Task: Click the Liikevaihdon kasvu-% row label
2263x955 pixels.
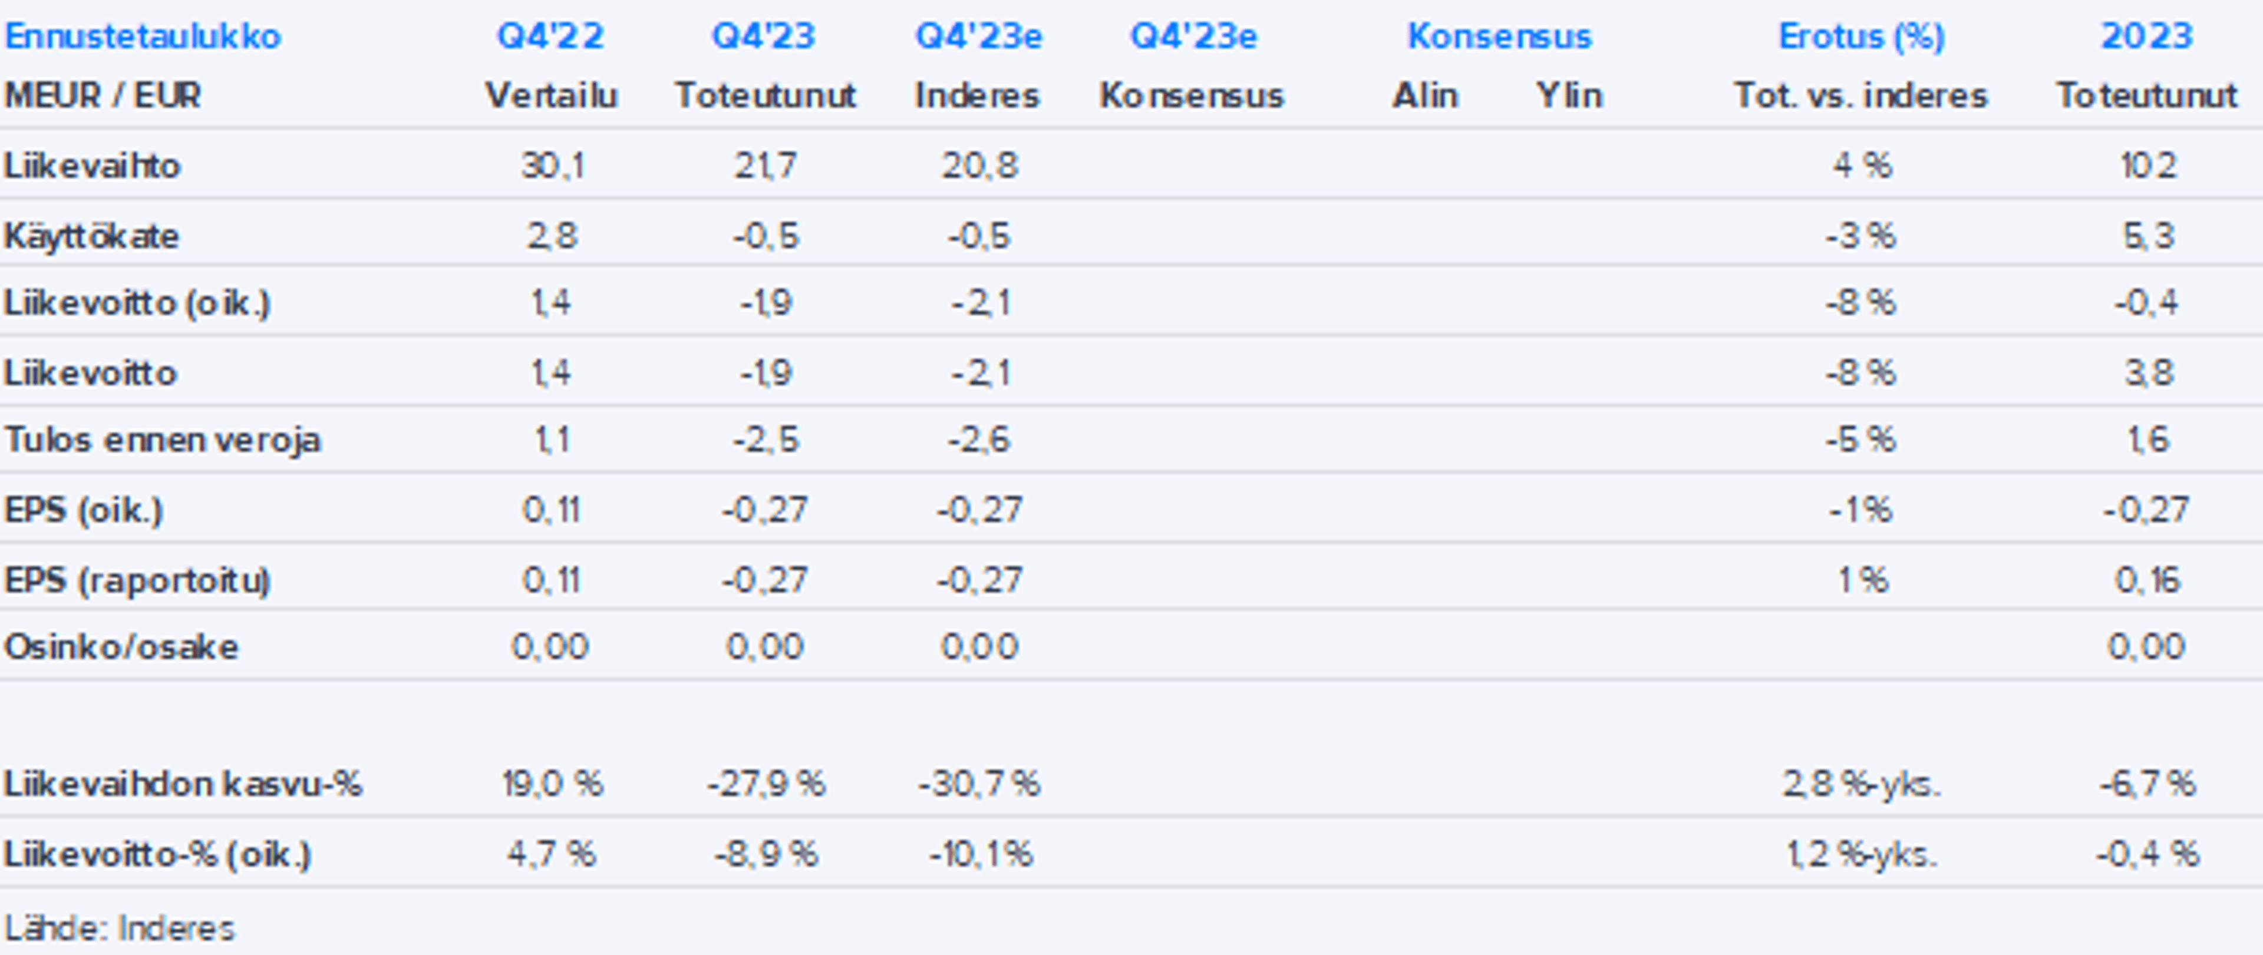Action: tap(183, 784)
